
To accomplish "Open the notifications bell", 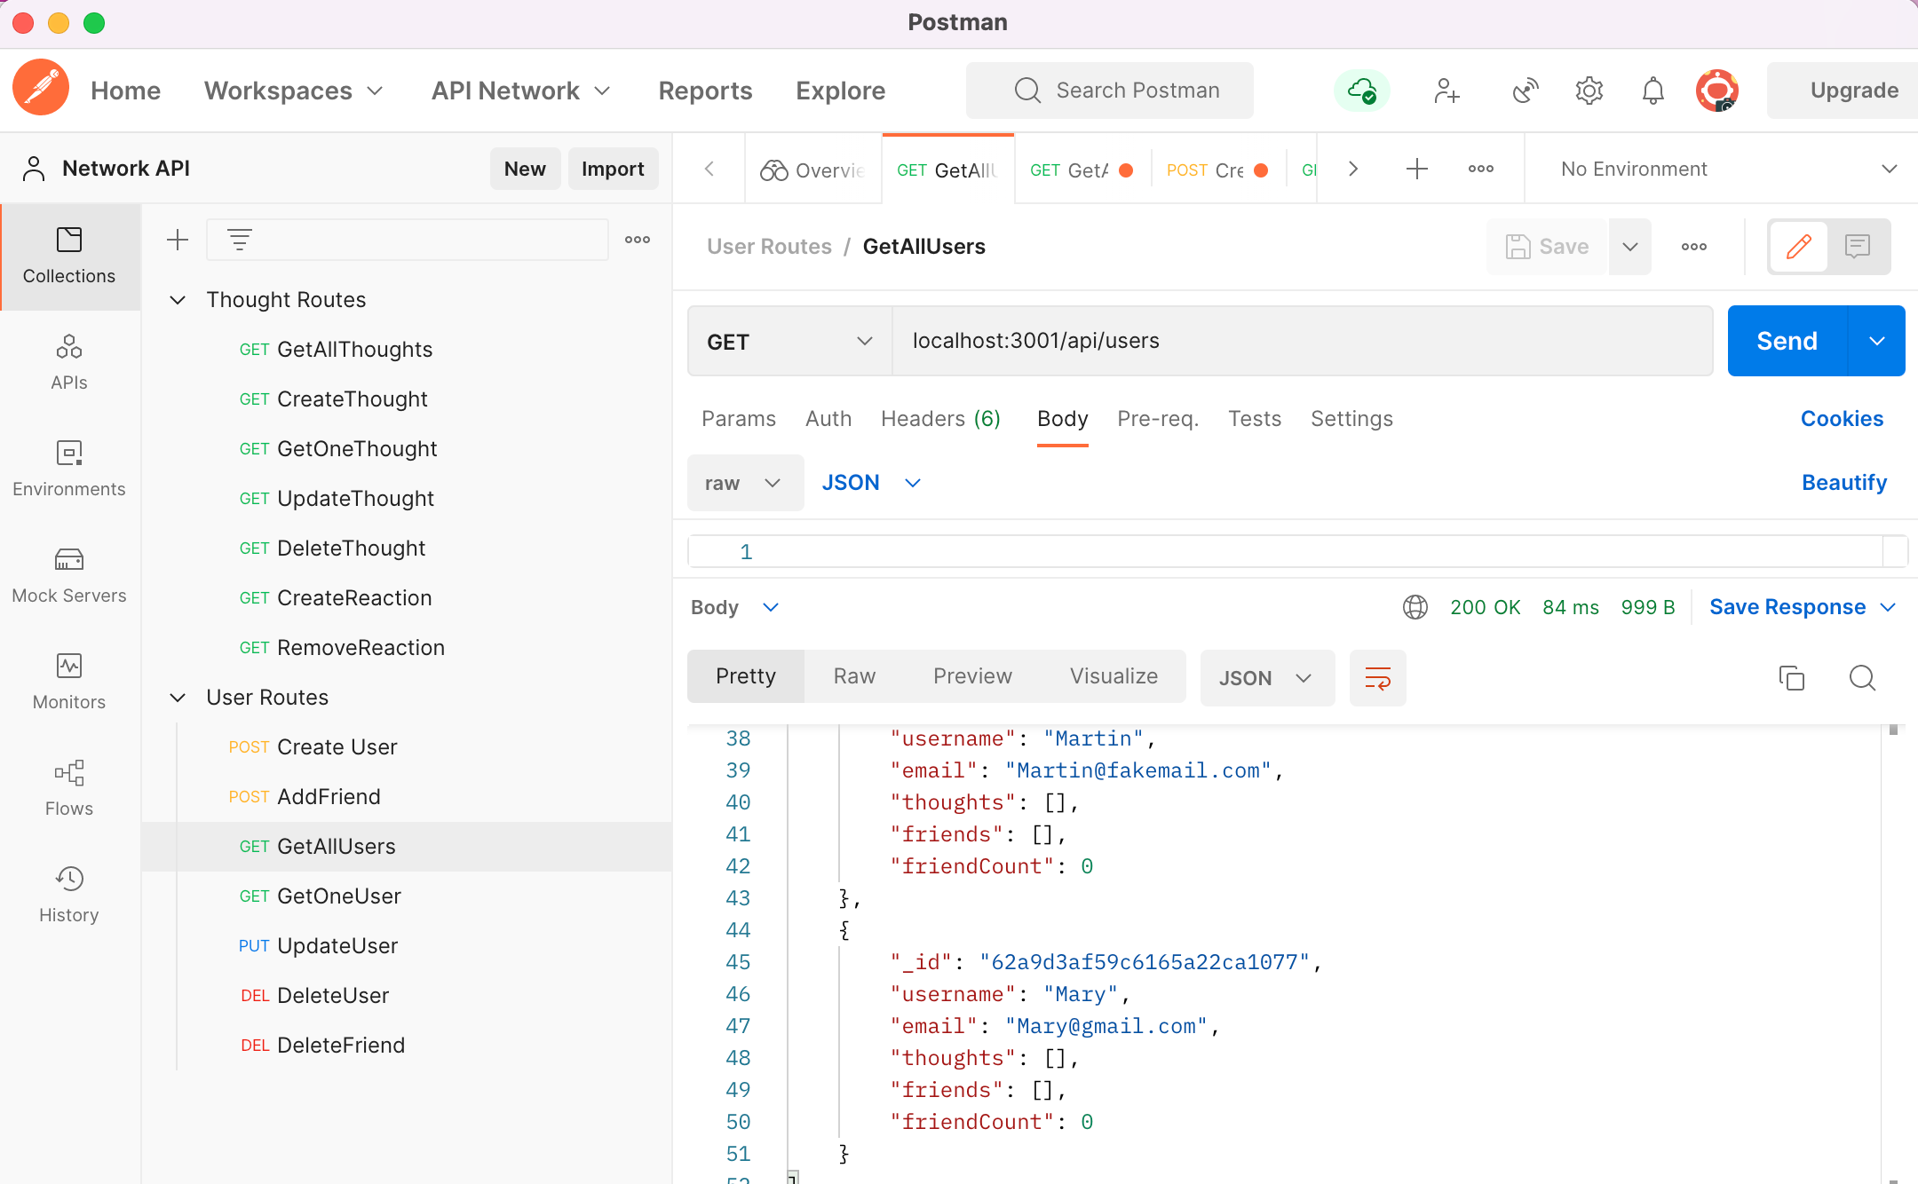I will click(1652, 91).
